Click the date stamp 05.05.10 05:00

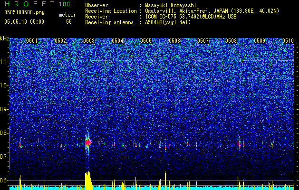point(24,22)
